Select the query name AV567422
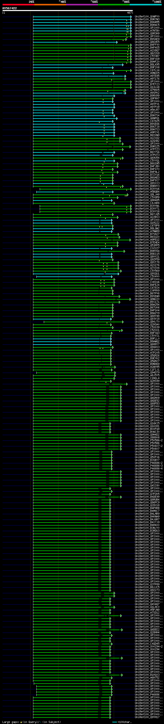Image resolution: width=164 pixels, height=724 pixels. (x=9, y=8)
